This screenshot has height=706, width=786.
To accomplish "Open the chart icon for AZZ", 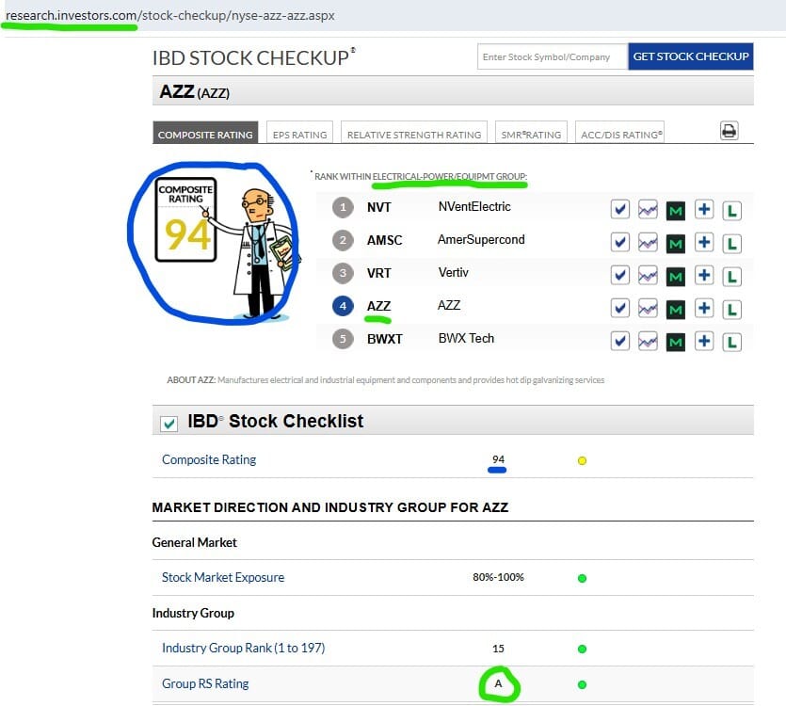I will pos(648,308).
